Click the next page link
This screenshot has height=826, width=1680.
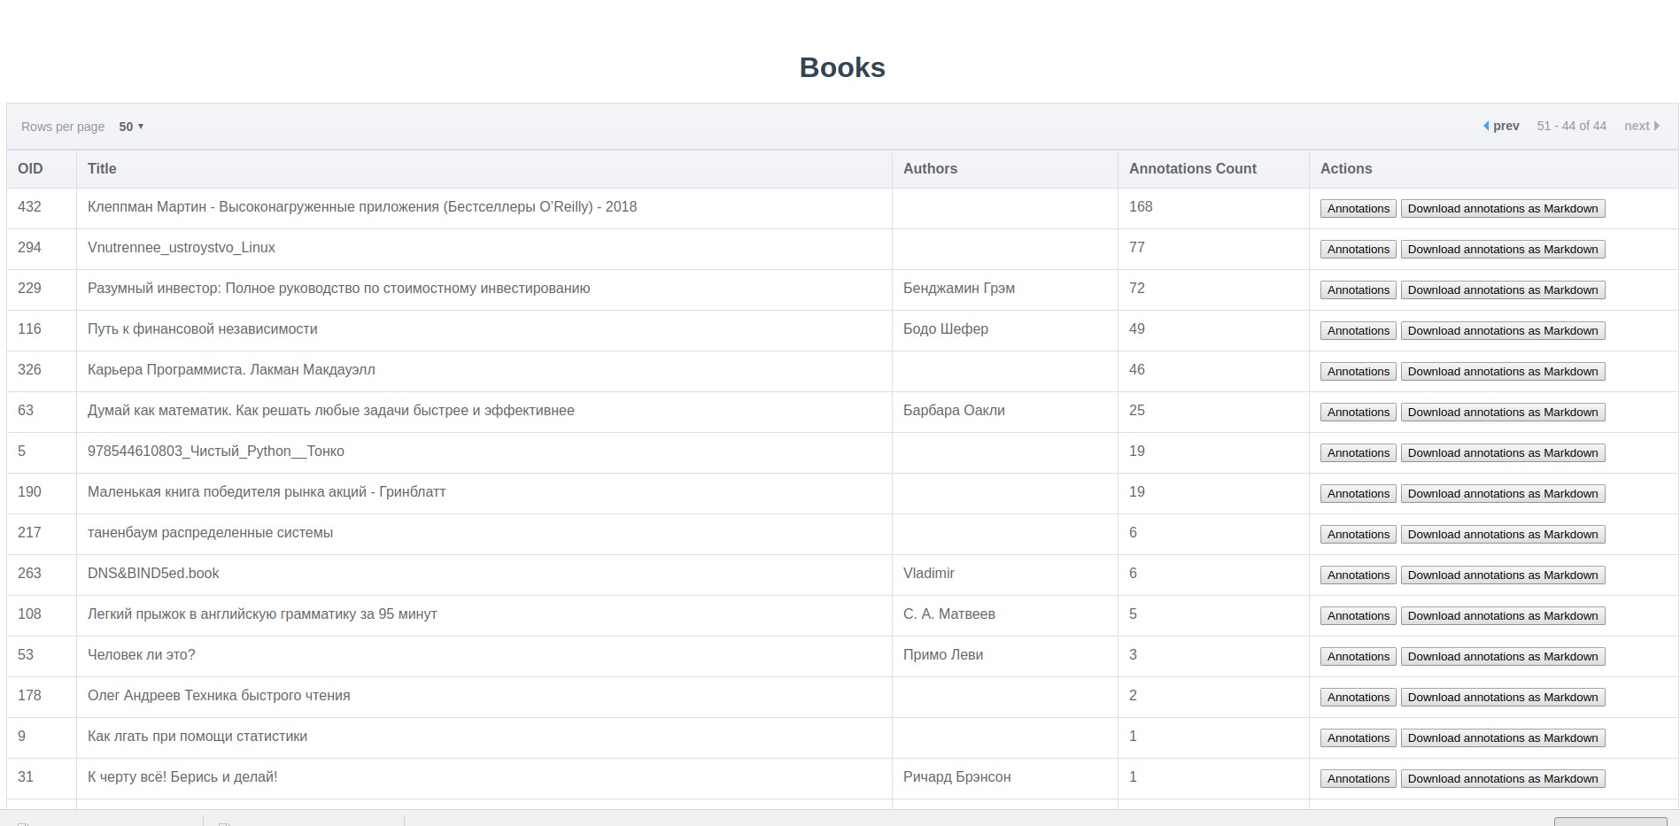(x=1641, y=126)
